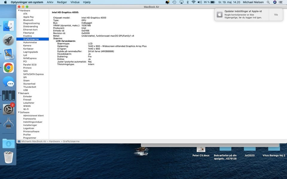
Task: Show battery status at 95 %
Action: [x=209, y=2]
